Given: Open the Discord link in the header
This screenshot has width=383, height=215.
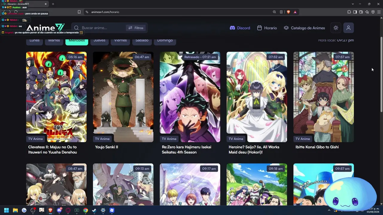Looking at the screenshot, I should (x=240, y=28).
